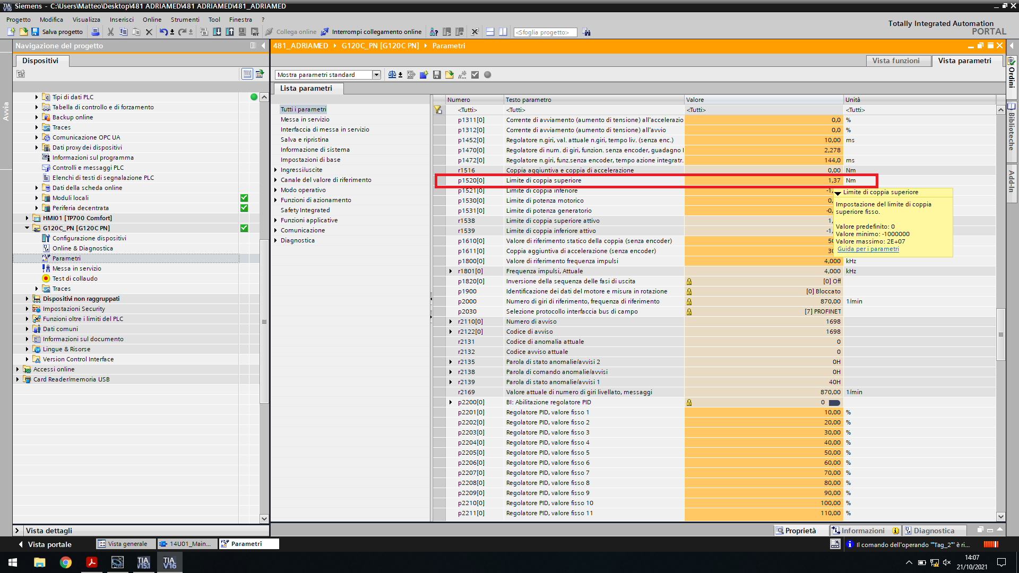
Task: Switch to Vista funzioni tab
Action: 896,60
